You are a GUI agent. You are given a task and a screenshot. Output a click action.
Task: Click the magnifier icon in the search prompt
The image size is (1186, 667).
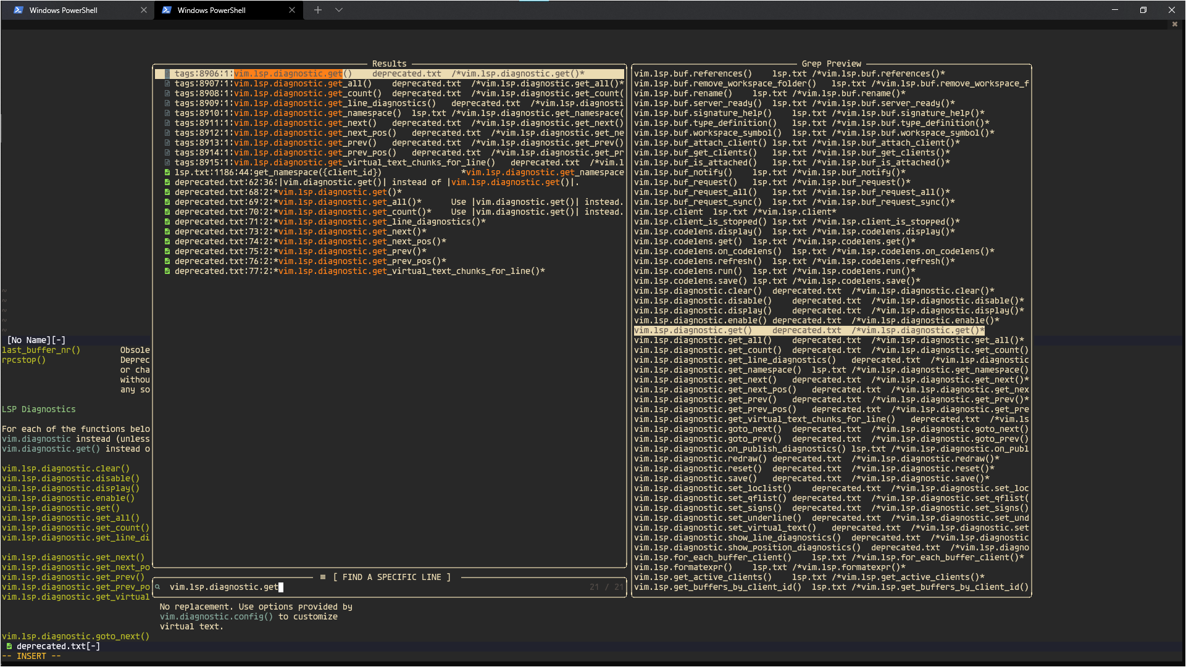click(x=159, y=587)
